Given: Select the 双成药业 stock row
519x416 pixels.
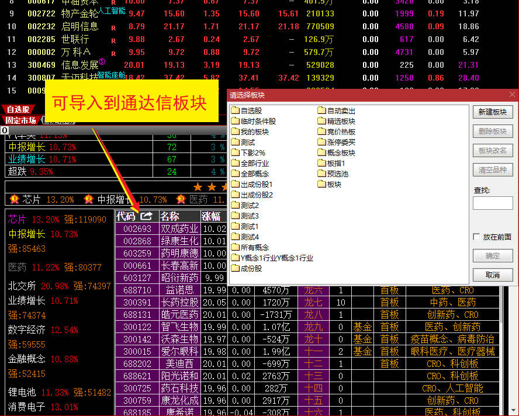Looking at the screenshot, I should (x=179, y=229).
